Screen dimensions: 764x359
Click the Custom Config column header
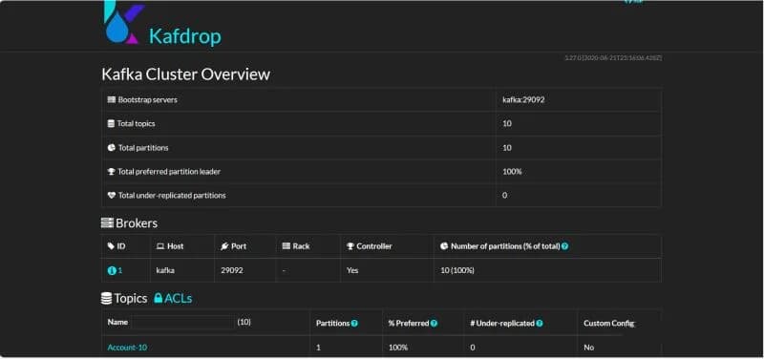[x=609, y=324]
